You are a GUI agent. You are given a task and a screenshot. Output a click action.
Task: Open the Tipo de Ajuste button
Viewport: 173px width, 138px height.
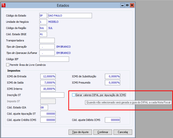(x=80, y=132)
